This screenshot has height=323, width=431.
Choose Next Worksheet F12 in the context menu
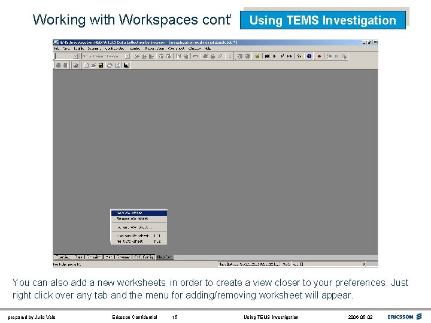tap(139, 241)
